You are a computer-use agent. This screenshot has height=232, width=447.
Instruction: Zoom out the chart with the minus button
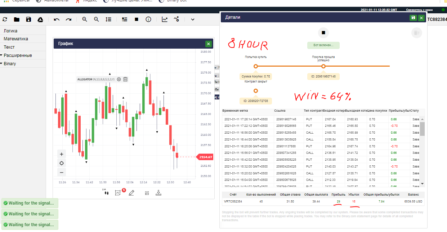tap(62, 173)
